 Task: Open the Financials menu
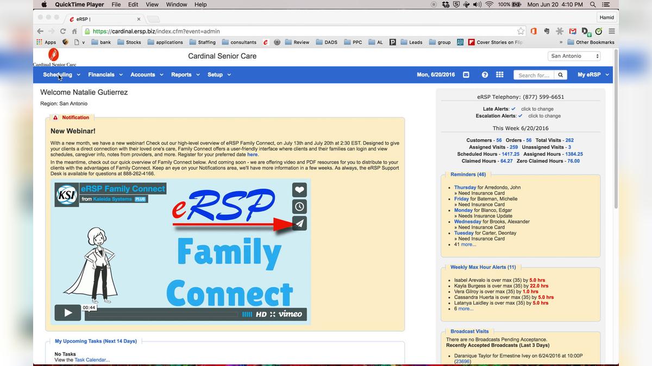coord(105,75)
